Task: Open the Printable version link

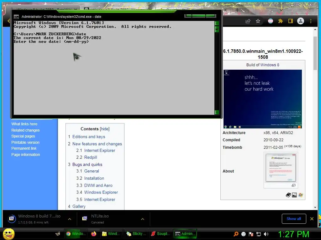Action: click(x=25, y=142)
